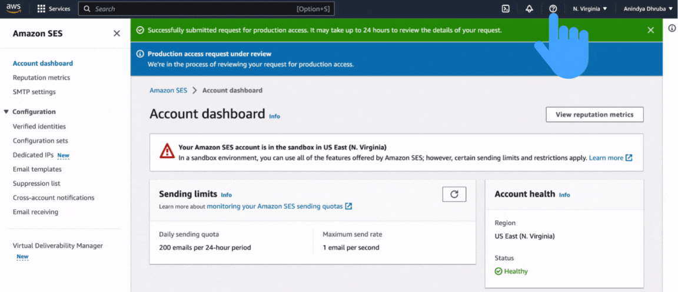Open monitoring your Amazon SES sending quotas link

[x=275, y=206]
